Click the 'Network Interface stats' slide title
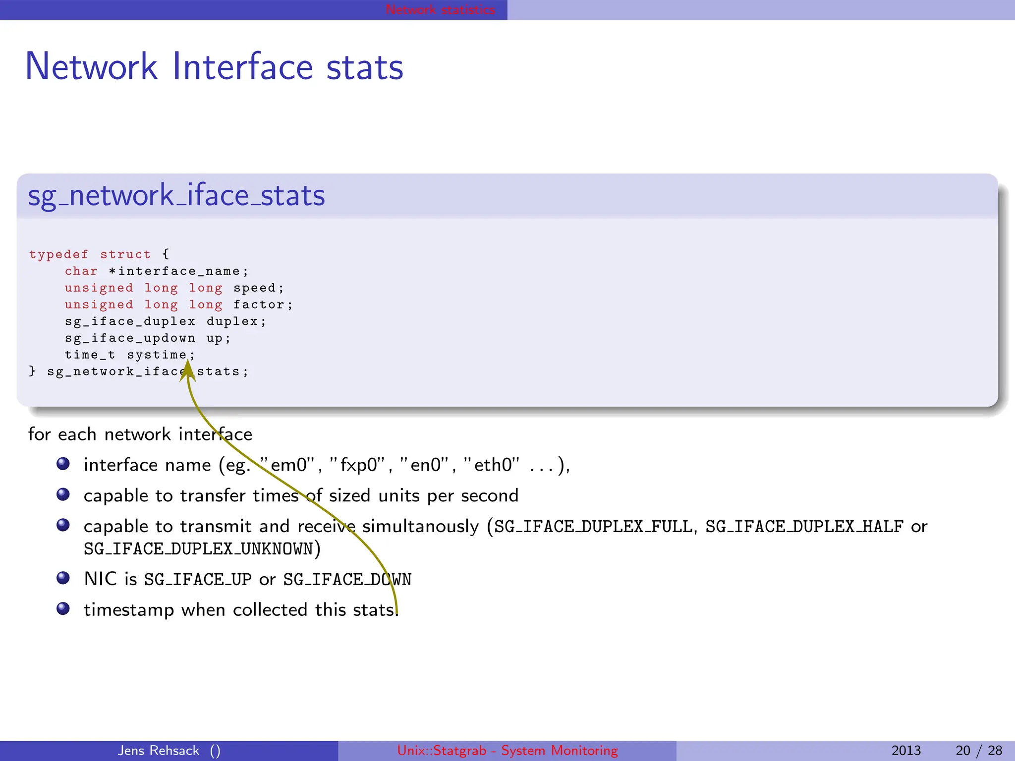This screenshot has width=1015, height=761. [x=214, y=67]
